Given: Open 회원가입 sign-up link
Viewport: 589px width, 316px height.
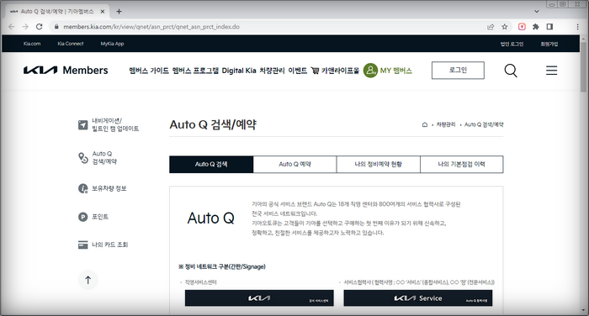Looking at the screenshot, I should pos(549,44).
